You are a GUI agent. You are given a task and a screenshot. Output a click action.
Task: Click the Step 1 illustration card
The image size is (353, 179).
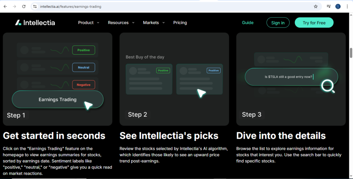click(x=58, y=79)
